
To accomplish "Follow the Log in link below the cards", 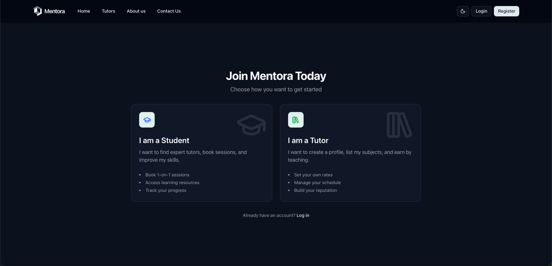I will click(x=303, y=215).
